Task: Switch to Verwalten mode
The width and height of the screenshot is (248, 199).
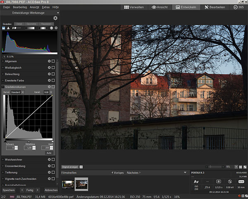Action: (x=135, y=7)
